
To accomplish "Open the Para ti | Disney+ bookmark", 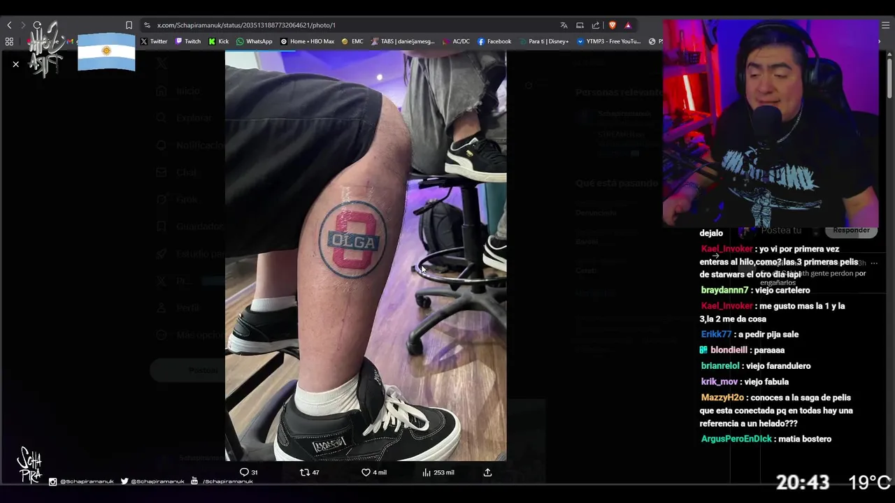I will (543, 41).
